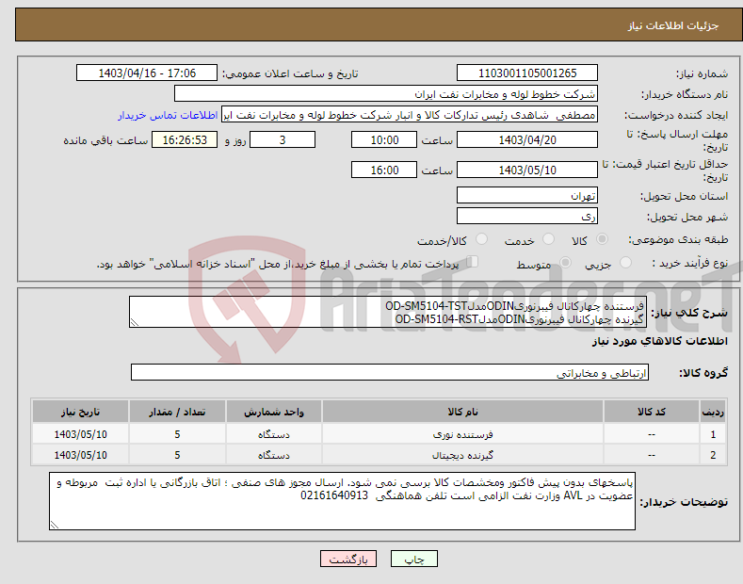Click the date cell in گیرنده دیجیتال row
The height and width of the screenshot is (584, 743).
[81, 455]
